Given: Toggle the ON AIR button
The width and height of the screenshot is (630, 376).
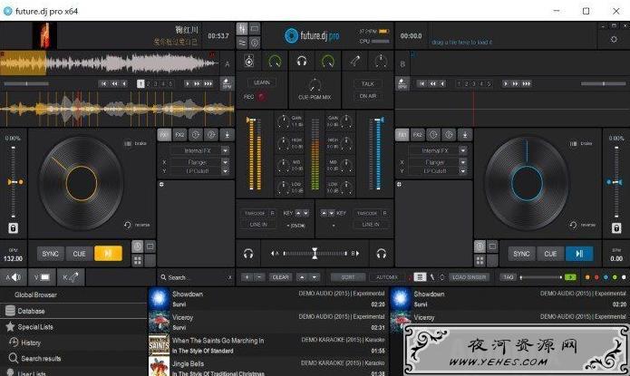Looking at the screenshot, I should (x=368, y=96).
